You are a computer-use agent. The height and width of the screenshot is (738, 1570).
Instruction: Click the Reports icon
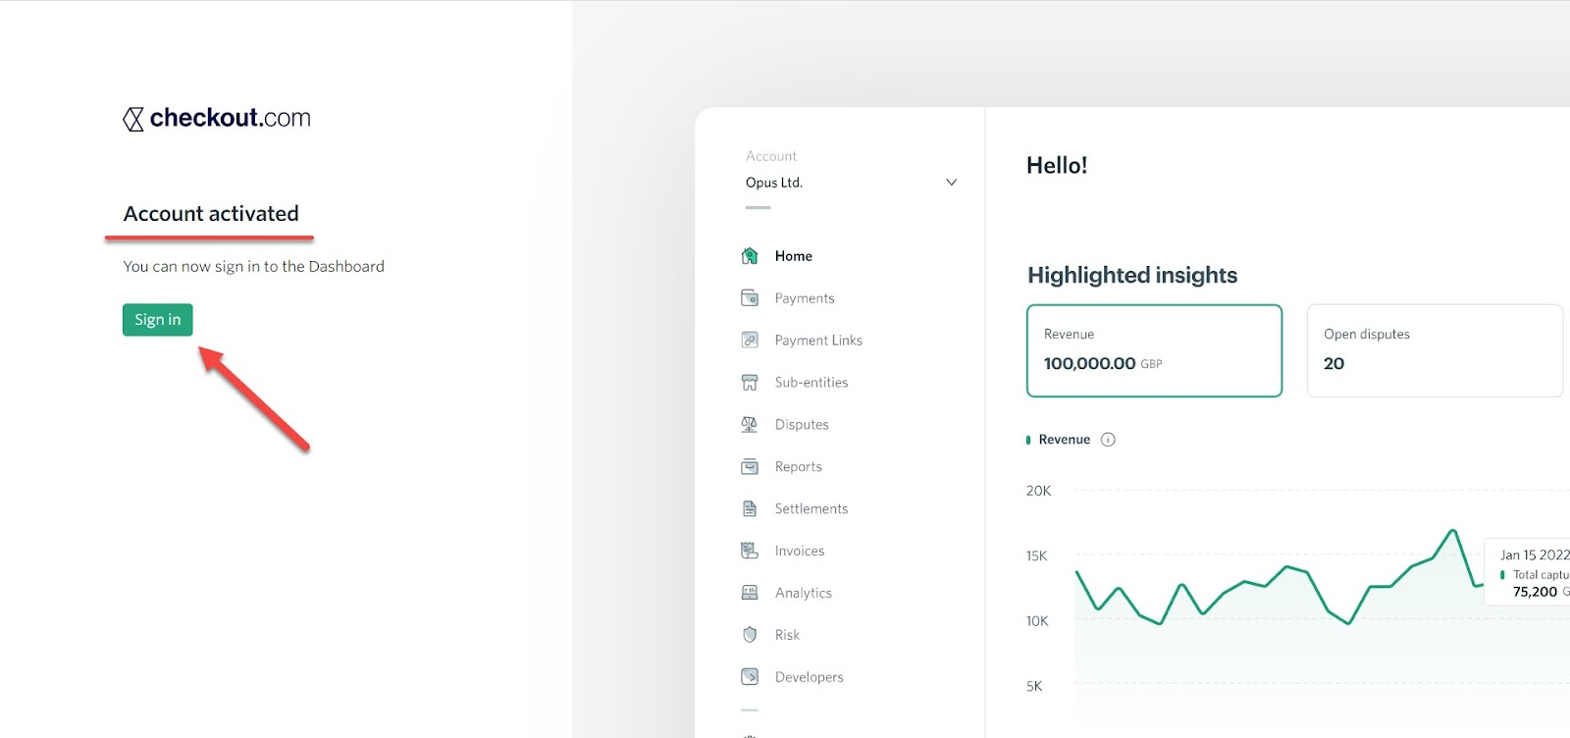pyautogui.click(x=750, y=467)
